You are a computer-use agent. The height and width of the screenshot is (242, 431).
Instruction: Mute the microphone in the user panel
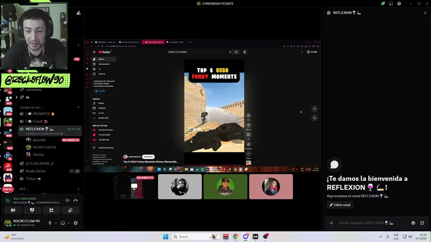point(50,223)
